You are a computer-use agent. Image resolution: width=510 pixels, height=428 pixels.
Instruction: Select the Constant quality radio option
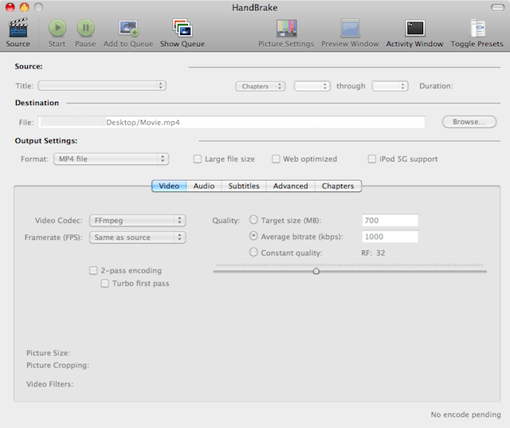tap(254, 253)
